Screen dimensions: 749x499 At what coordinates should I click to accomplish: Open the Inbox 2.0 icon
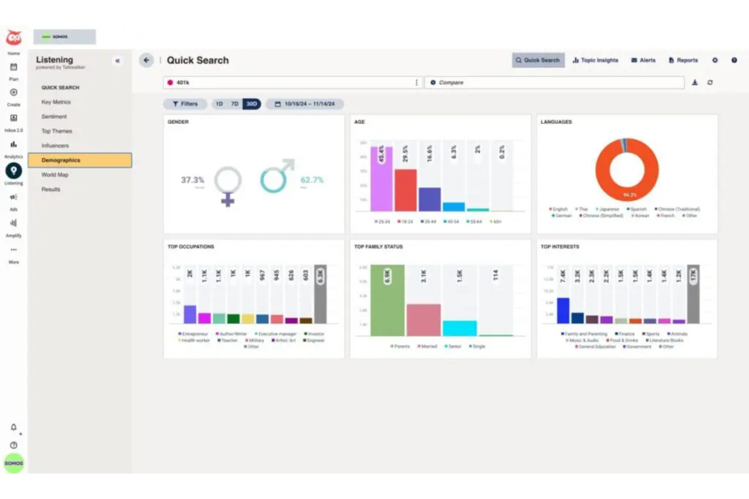[14, 118]
